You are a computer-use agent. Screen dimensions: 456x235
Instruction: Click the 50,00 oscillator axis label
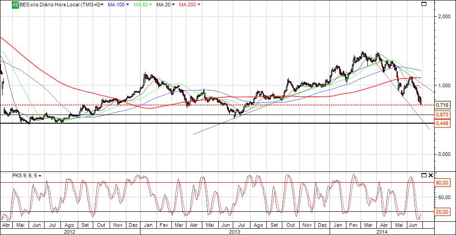[x=443, y=197]
